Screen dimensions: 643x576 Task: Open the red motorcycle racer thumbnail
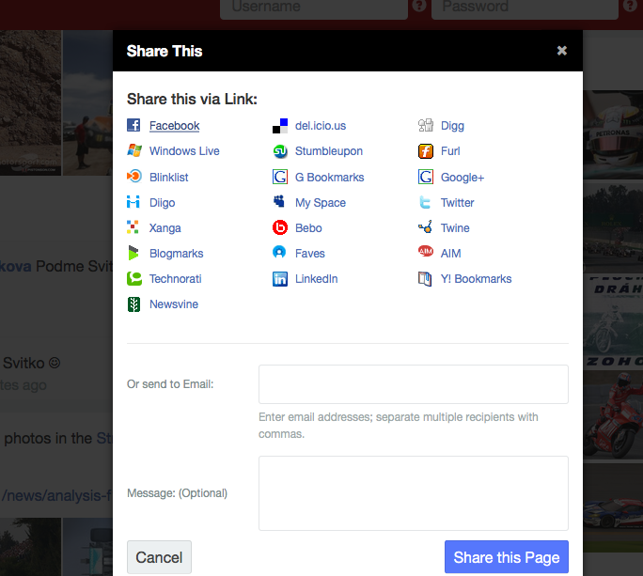(x=613, y=415)
